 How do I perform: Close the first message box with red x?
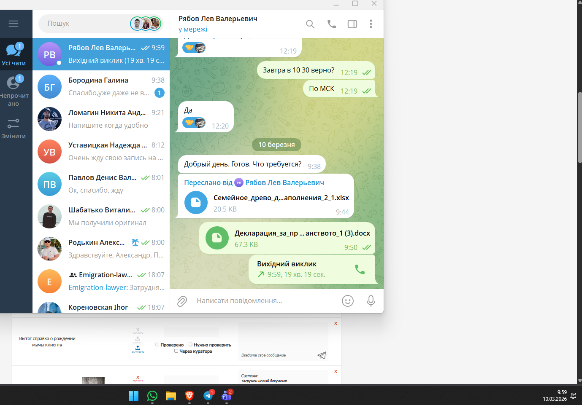[336, 324]
